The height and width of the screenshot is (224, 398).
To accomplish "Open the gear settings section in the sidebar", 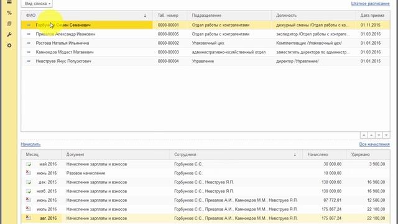I will pyautogui.click(x=9, y=45).
